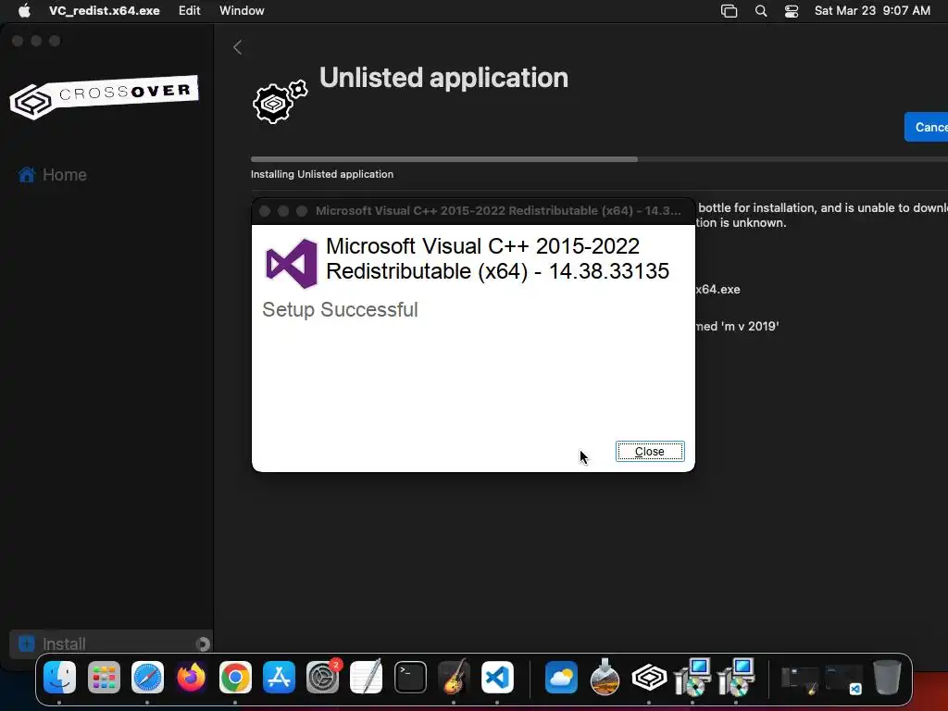948x711 pixels.
Task: Click the 'Unlisted application' heading
Action: [x=443, y=78]
